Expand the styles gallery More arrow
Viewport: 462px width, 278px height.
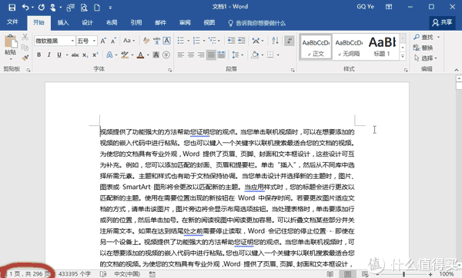pos(403,56)
